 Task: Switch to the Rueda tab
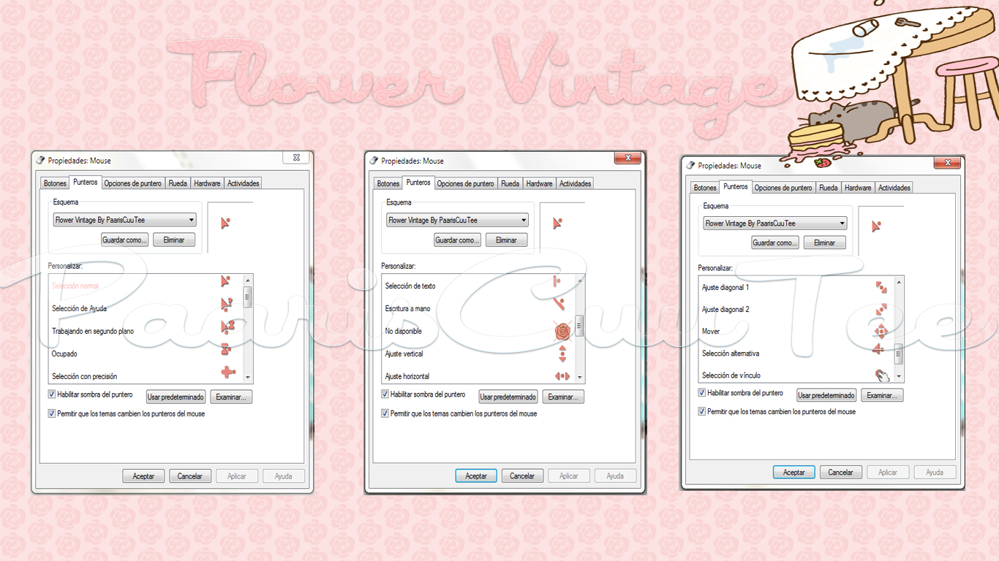tap(178, 183)
